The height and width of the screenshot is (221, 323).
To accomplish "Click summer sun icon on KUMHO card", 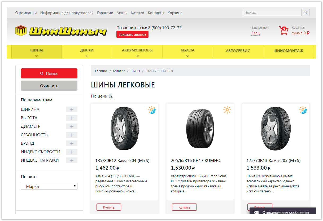I will tap(227, 110).
